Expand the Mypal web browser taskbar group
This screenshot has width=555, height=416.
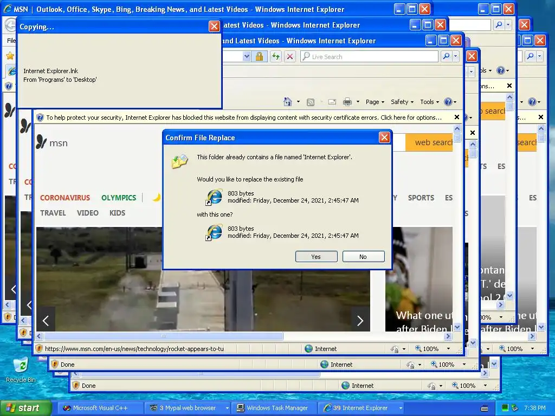[x=227, y=408]
